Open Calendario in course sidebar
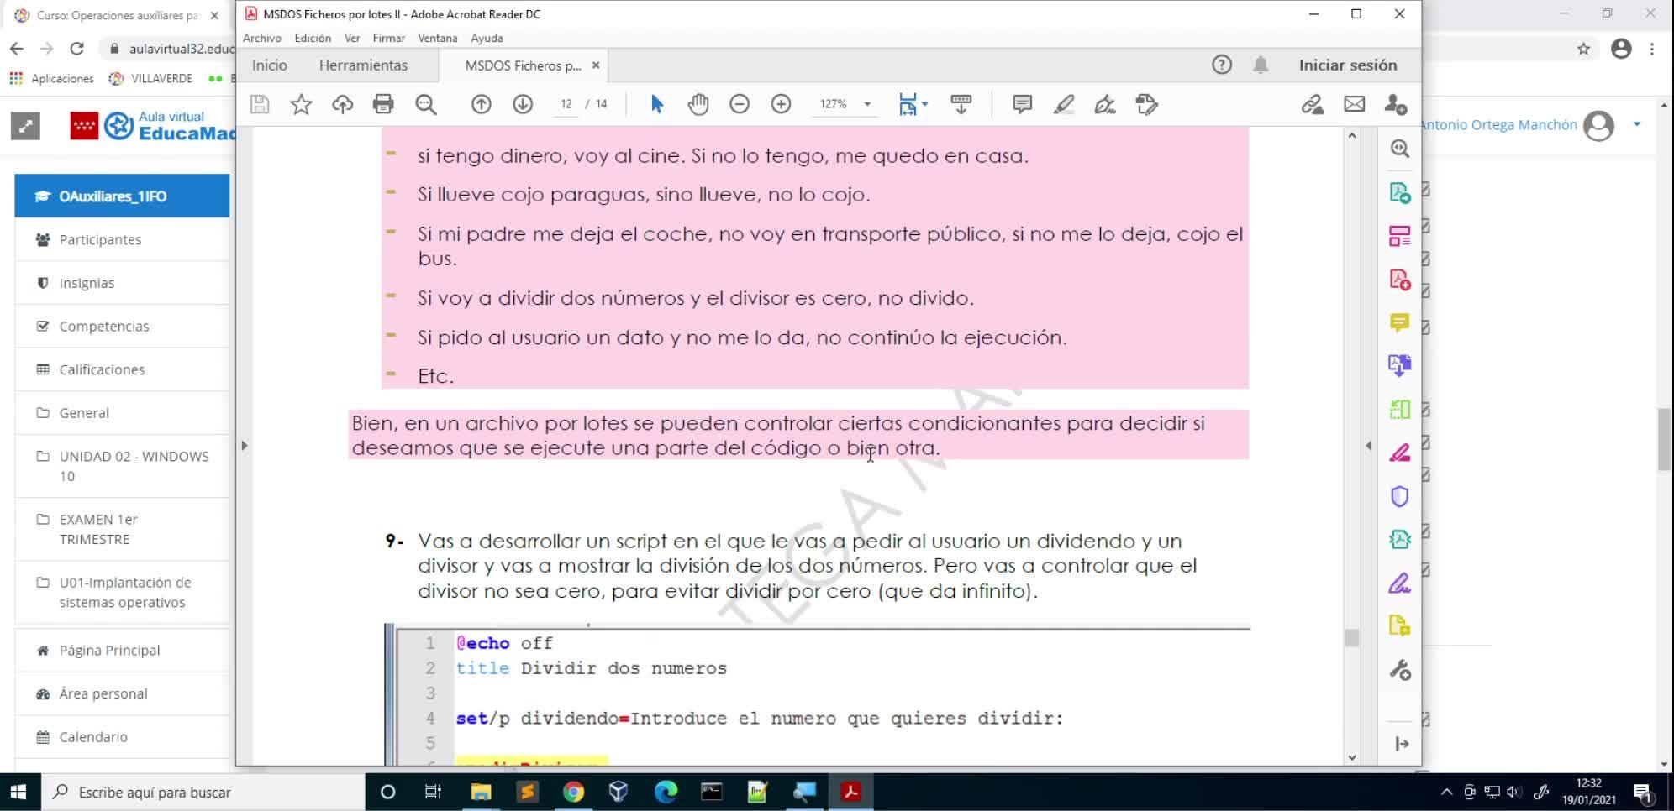This screenshot has height=811, width=1674. [122, 737]
